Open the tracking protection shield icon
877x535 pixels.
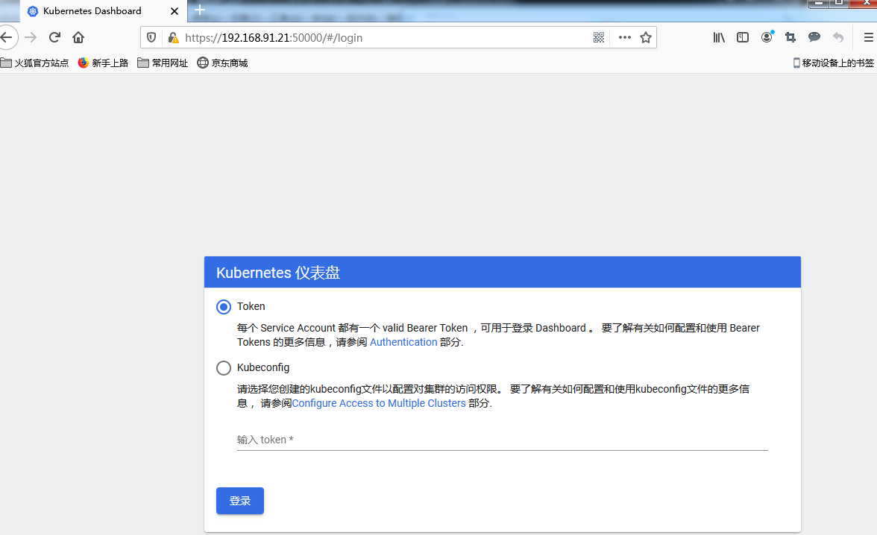(x=151, y=37)
